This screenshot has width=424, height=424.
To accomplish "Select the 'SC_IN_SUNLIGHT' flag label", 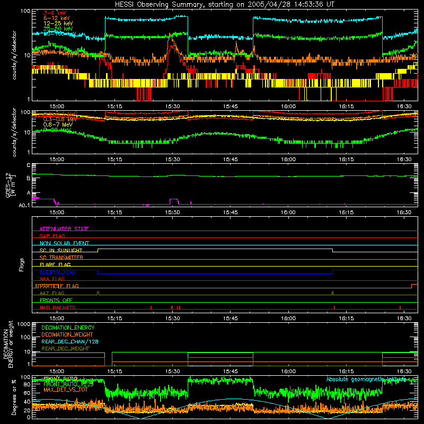I will [x=61, y=250].
